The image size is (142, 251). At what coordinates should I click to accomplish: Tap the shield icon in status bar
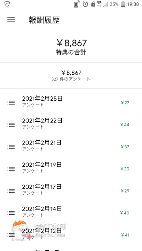point(7,4)
